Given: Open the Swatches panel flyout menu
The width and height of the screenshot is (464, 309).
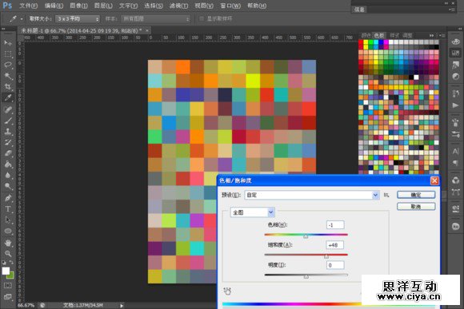Looking at the screenshot, I should pyautogui.click(x=442, y=35).
